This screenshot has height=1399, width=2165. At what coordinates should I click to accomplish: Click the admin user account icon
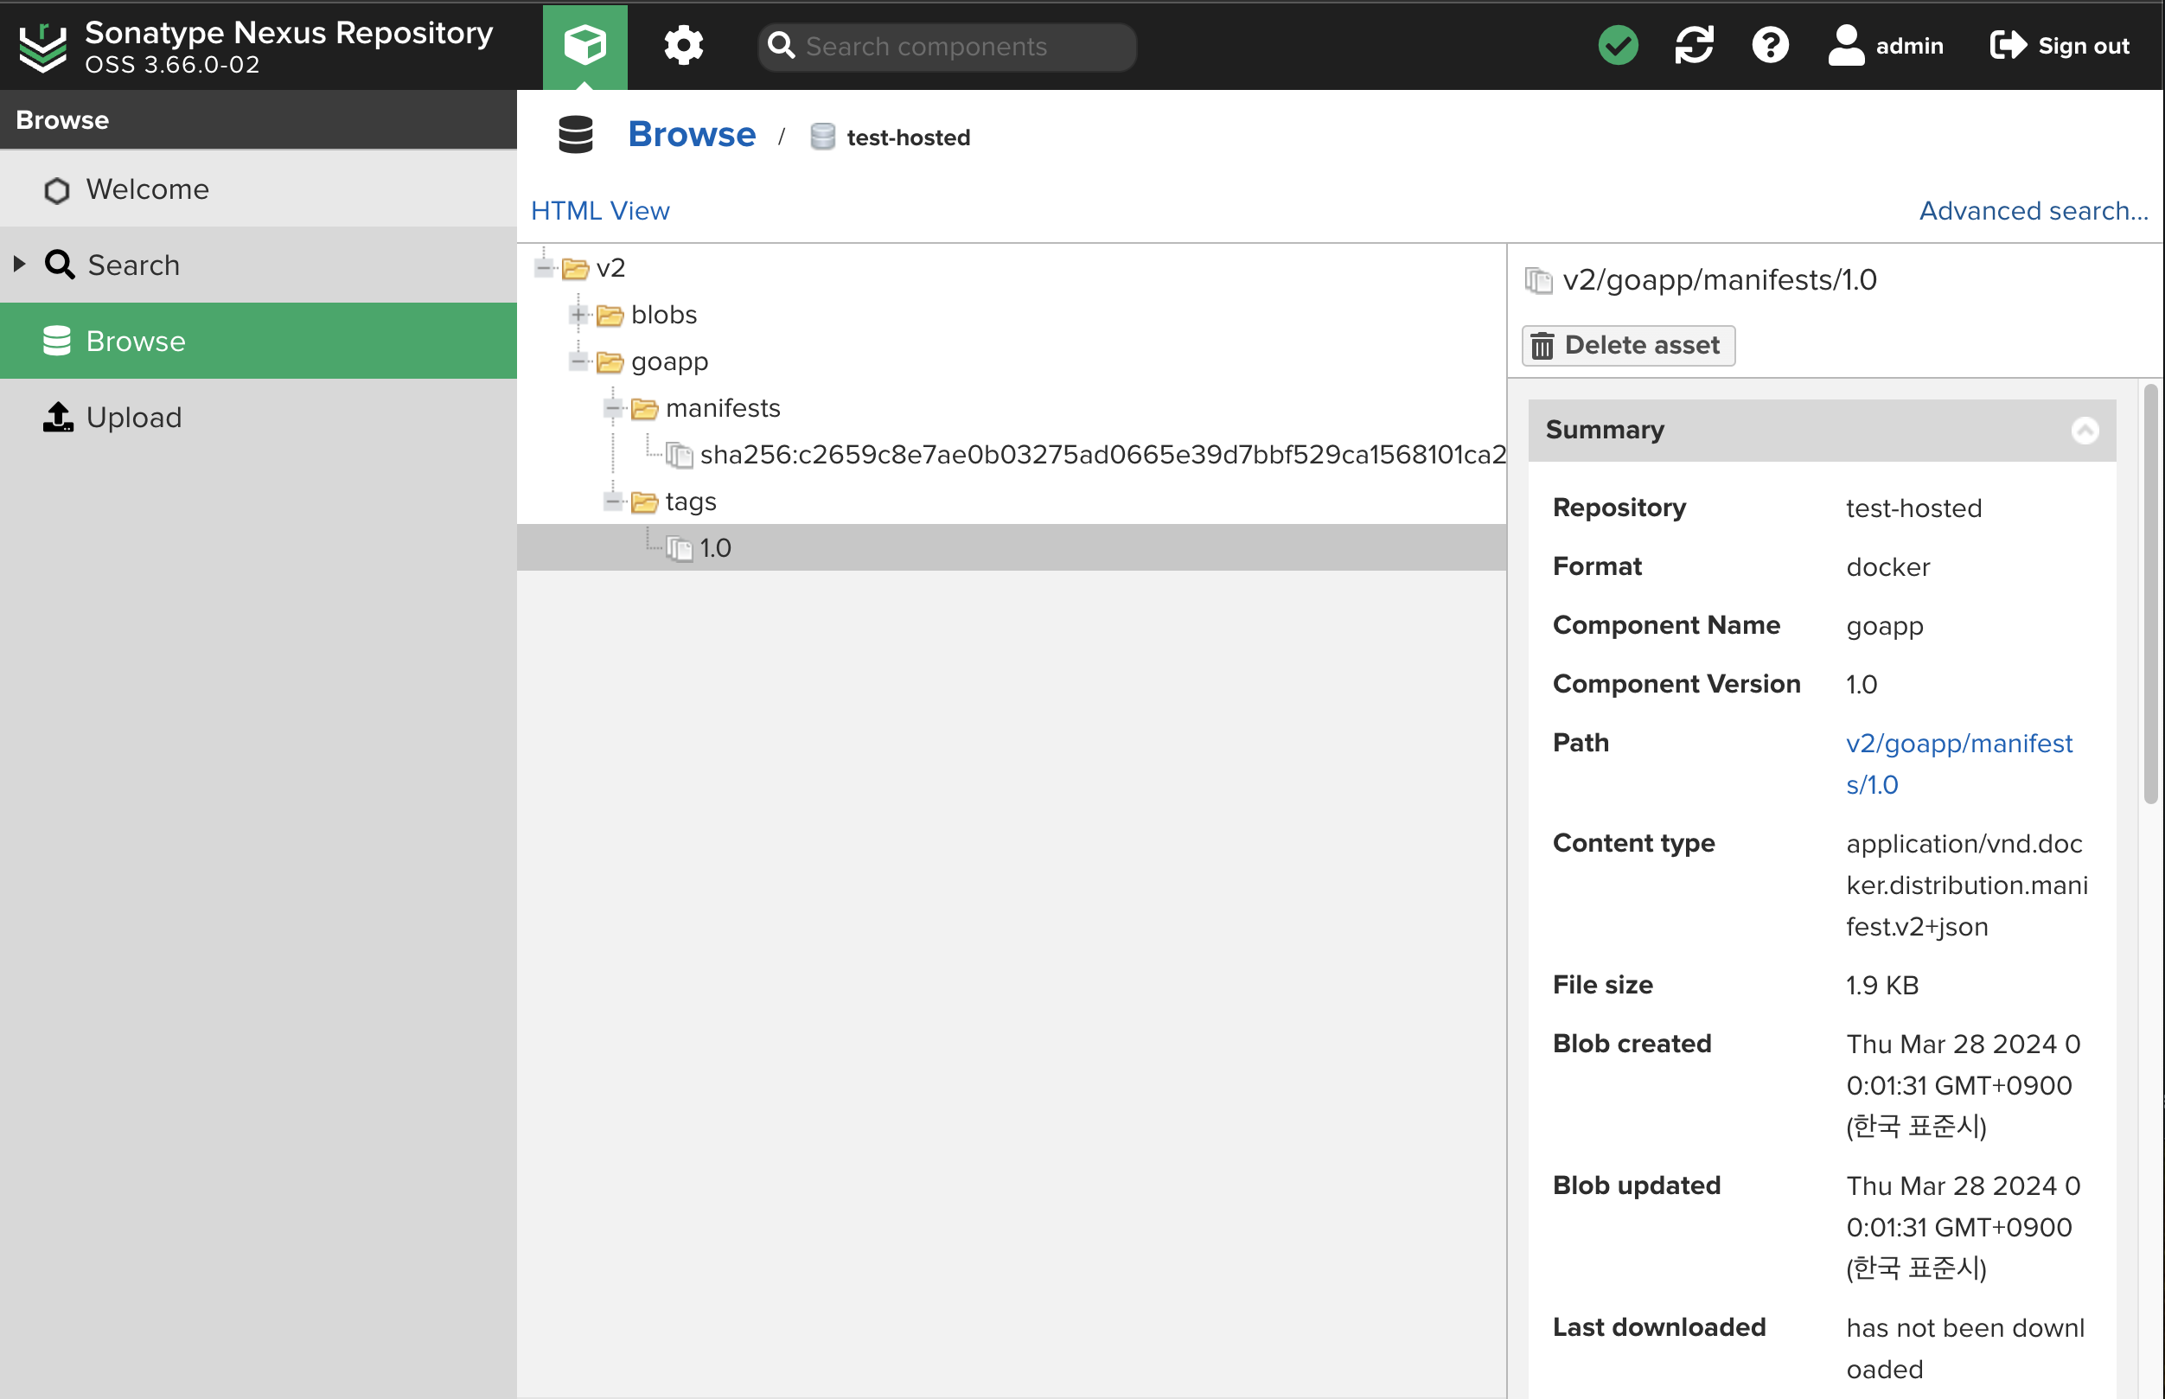(x=1845, y=46)
